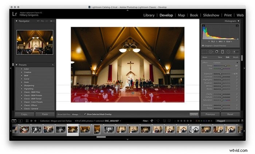
Task: Switch to the Book module
Action: tap(194, 15)
